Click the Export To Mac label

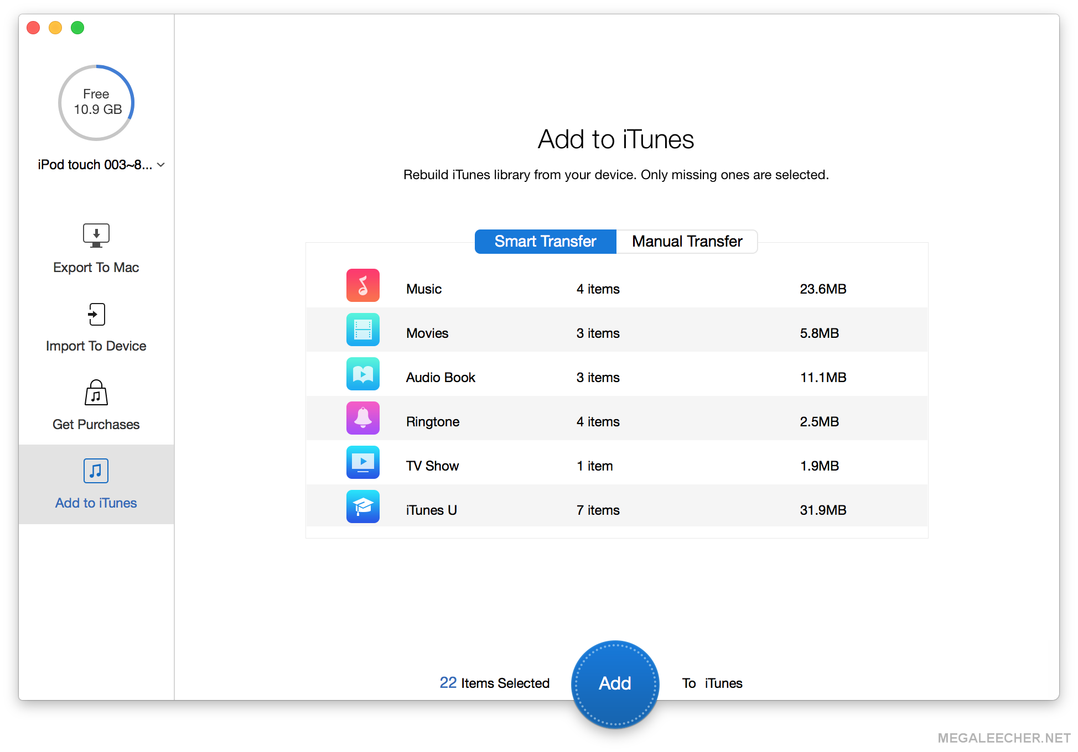click(x=96, y=268)
